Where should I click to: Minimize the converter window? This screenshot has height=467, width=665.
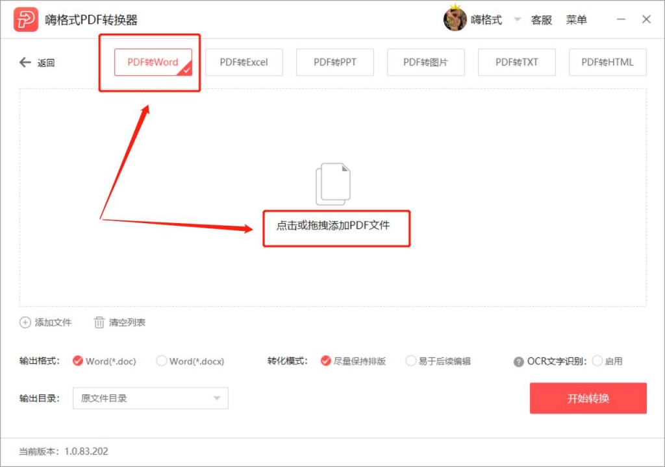pyautogui.click(x=621, y=19)
